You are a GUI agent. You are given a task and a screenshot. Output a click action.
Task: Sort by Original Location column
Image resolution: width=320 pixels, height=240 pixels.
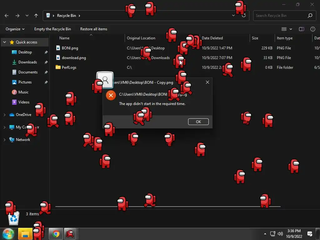(141, 38)
